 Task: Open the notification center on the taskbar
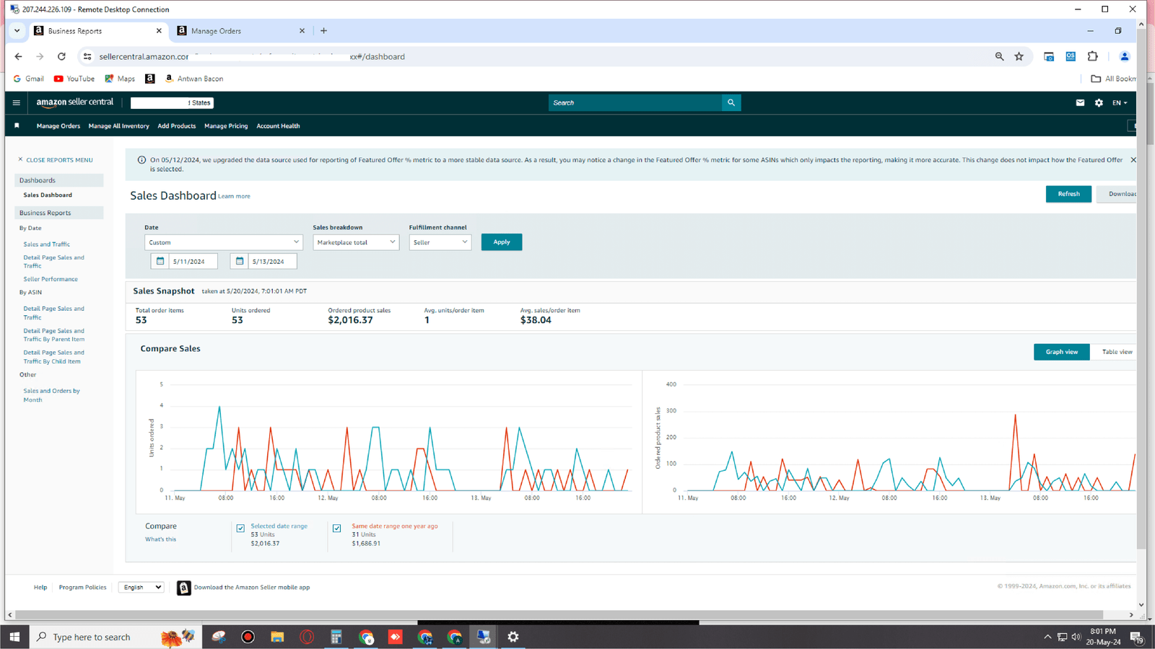[1136, 637]
